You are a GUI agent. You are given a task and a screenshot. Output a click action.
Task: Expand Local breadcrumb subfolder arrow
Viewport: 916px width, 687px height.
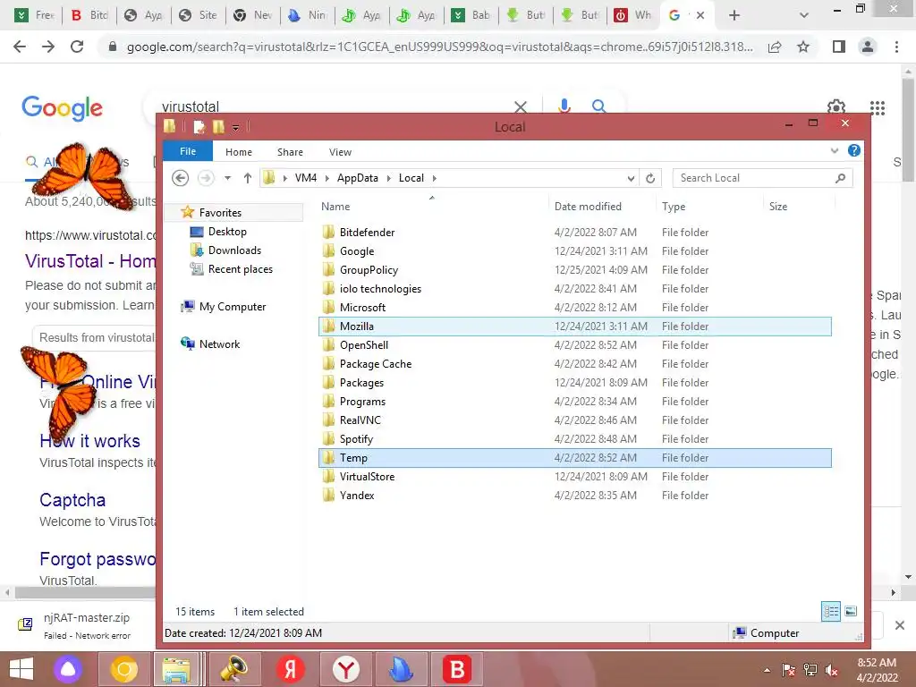point(434,178)
